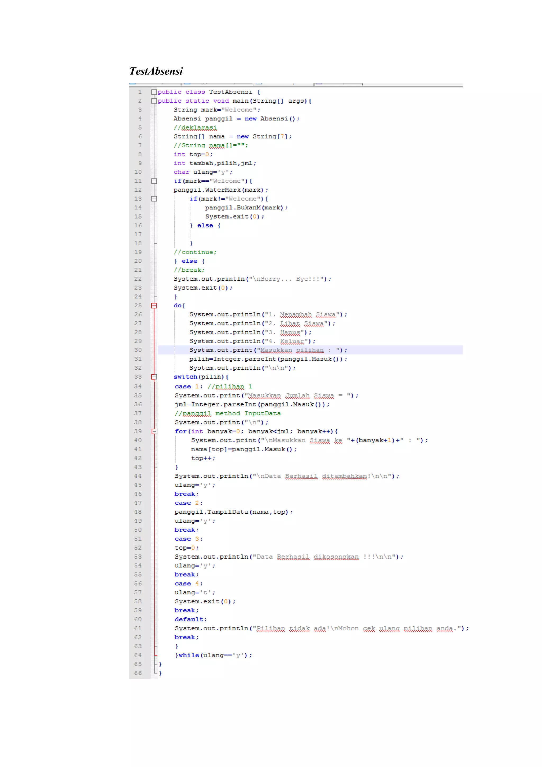
Task: Click line number 30 in the gutter
Action: [138, 350]
